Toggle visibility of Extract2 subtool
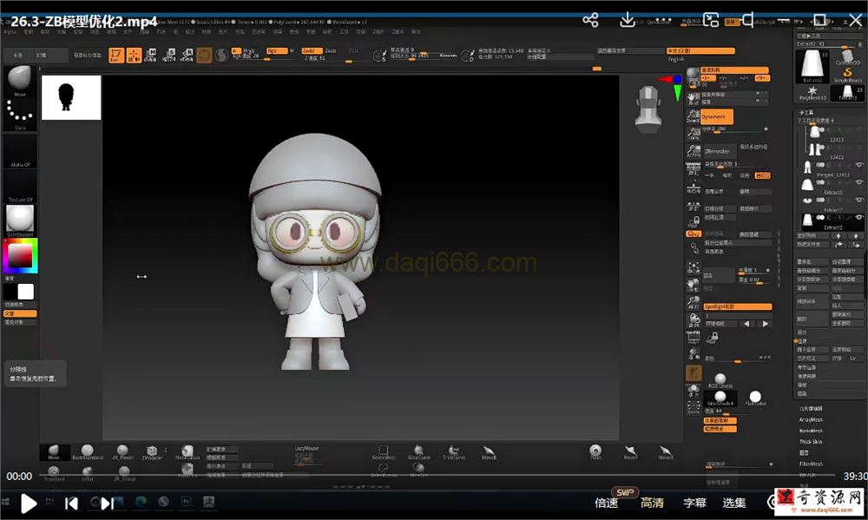The width and height of the screenshot is (868, 520). click(859, 218)
